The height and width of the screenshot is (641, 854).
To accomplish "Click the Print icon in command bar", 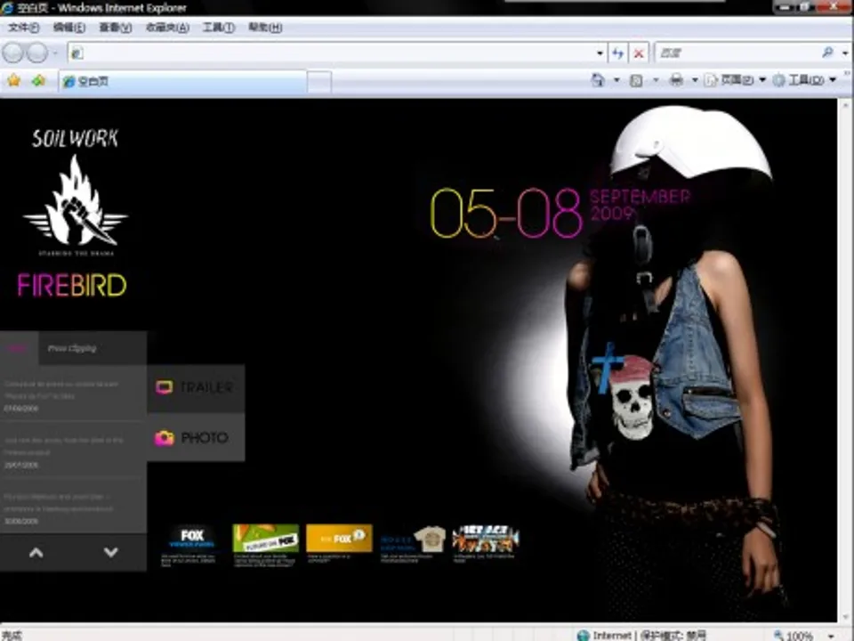I will click(676, 80).
